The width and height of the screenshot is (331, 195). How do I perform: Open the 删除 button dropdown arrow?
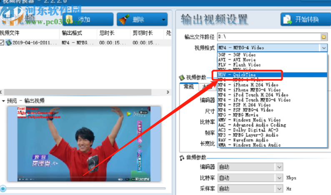pyautogui.click(x=164, y=19)
